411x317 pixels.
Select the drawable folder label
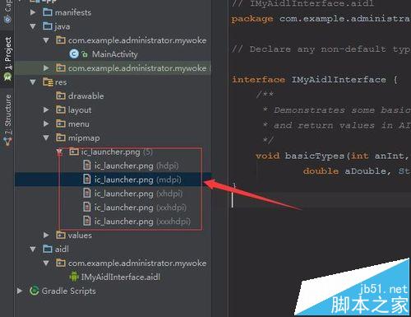click(85, 96)
